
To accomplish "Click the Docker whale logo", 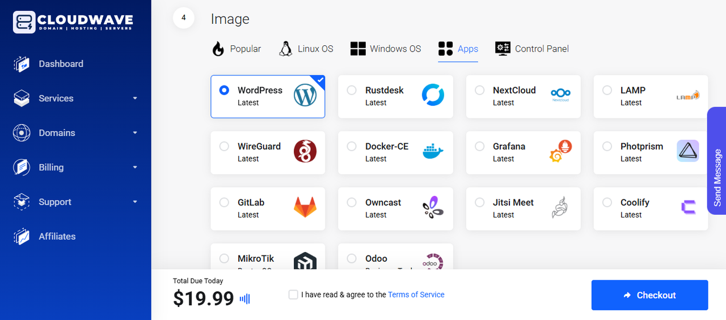I will [433, 151].
